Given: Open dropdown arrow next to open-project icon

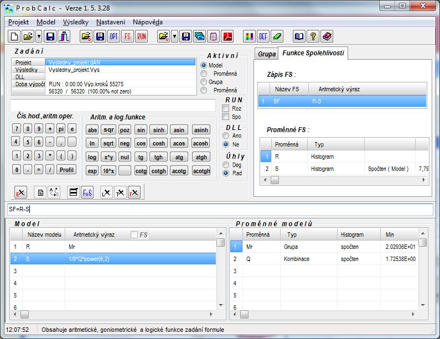Looking at the screenshot, I should pos(39,36).
